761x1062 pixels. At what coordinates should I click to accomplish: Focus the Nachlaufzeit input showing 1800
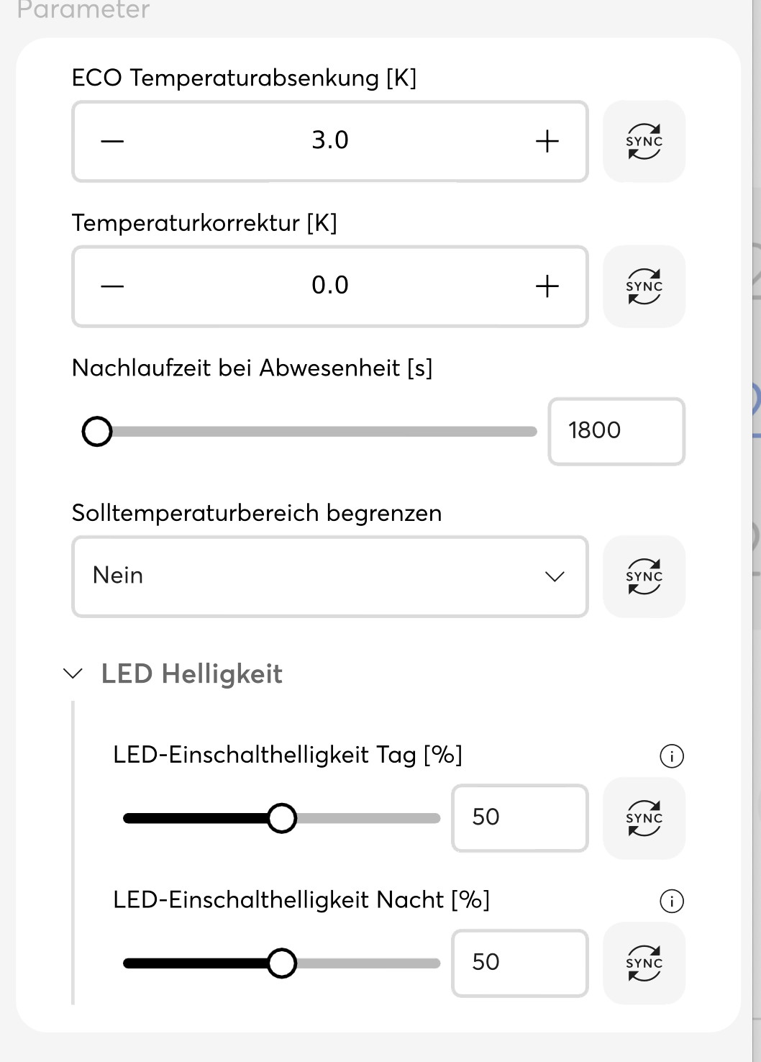[616, 431]
